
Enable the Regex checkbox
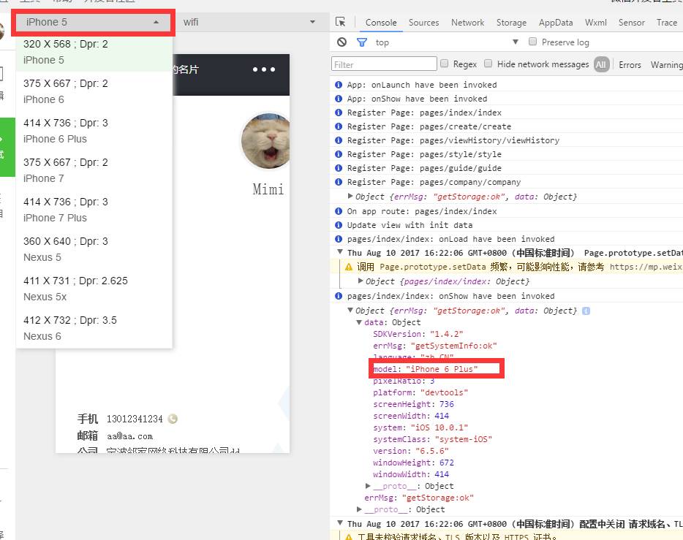click(445, 64)
